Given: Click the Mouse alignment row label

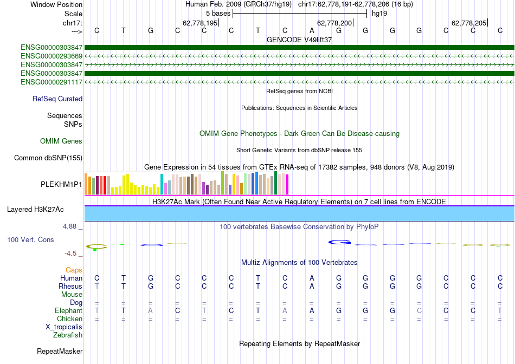Looking at the screenshot, I should [72, 295].
